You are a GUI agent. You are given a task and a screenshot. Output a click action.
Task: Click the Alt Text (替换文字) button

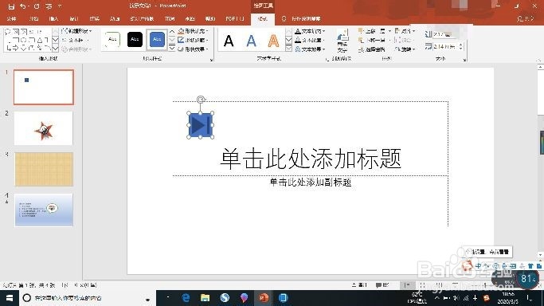(x=342, y=41)
